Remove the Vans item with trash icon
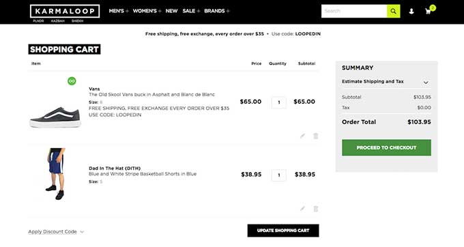 coord(316,136)
